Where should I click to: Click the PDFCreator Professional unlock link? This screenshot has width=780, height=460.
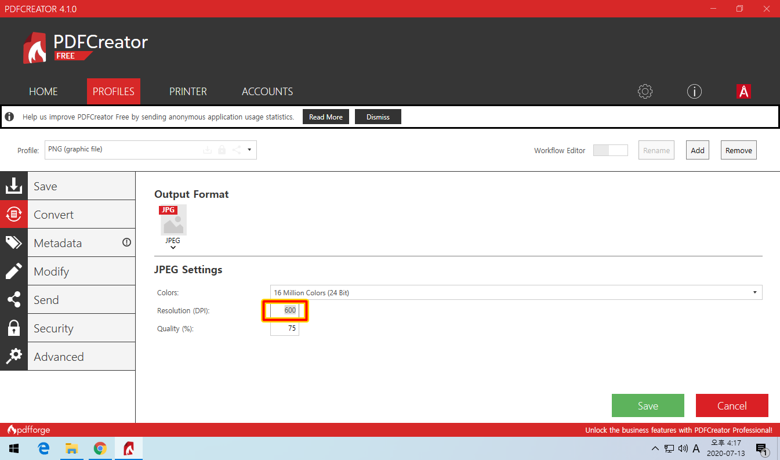(x=679, y=430)
